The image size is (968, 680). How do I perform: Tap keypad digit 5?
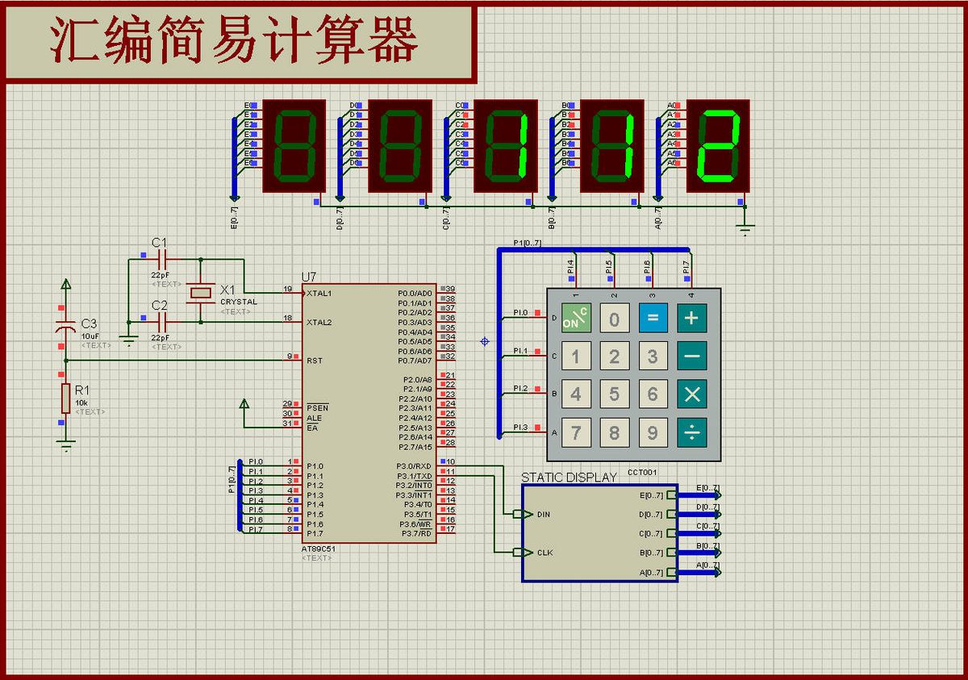[x=615, y=394]
